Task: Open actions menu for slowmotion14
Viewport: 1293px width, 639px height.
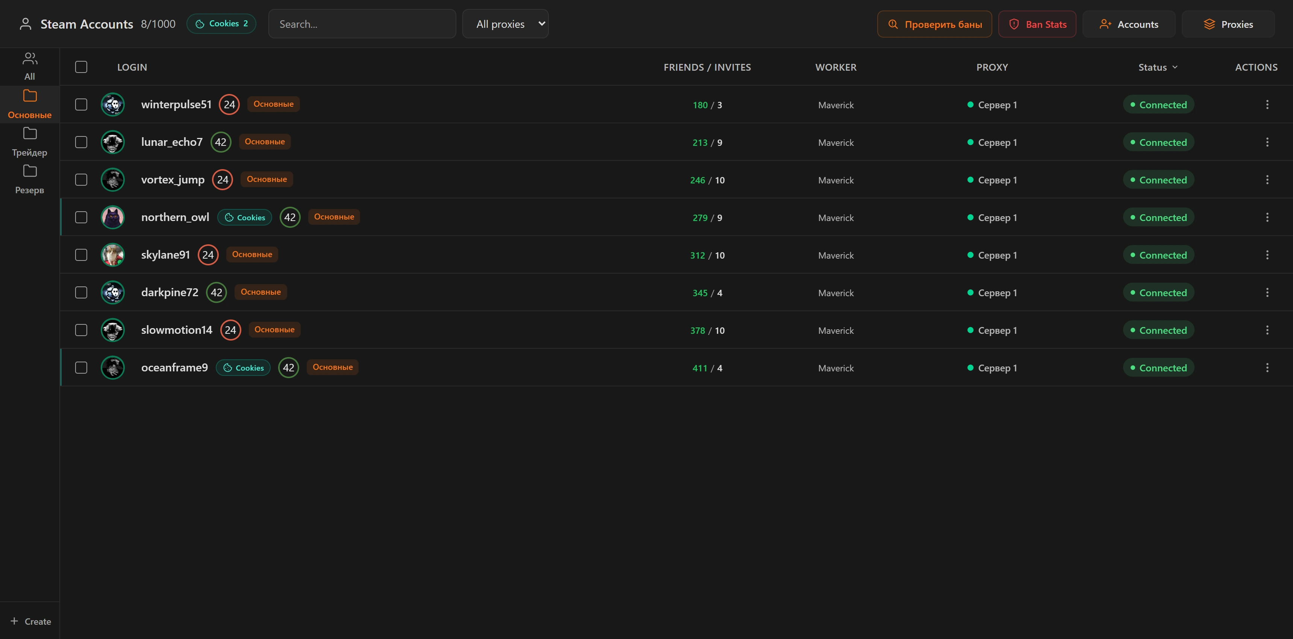Action: [1267, 330]
